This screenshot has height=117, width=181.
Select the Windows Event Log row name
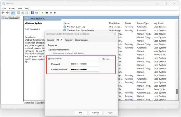coord(76,27)
